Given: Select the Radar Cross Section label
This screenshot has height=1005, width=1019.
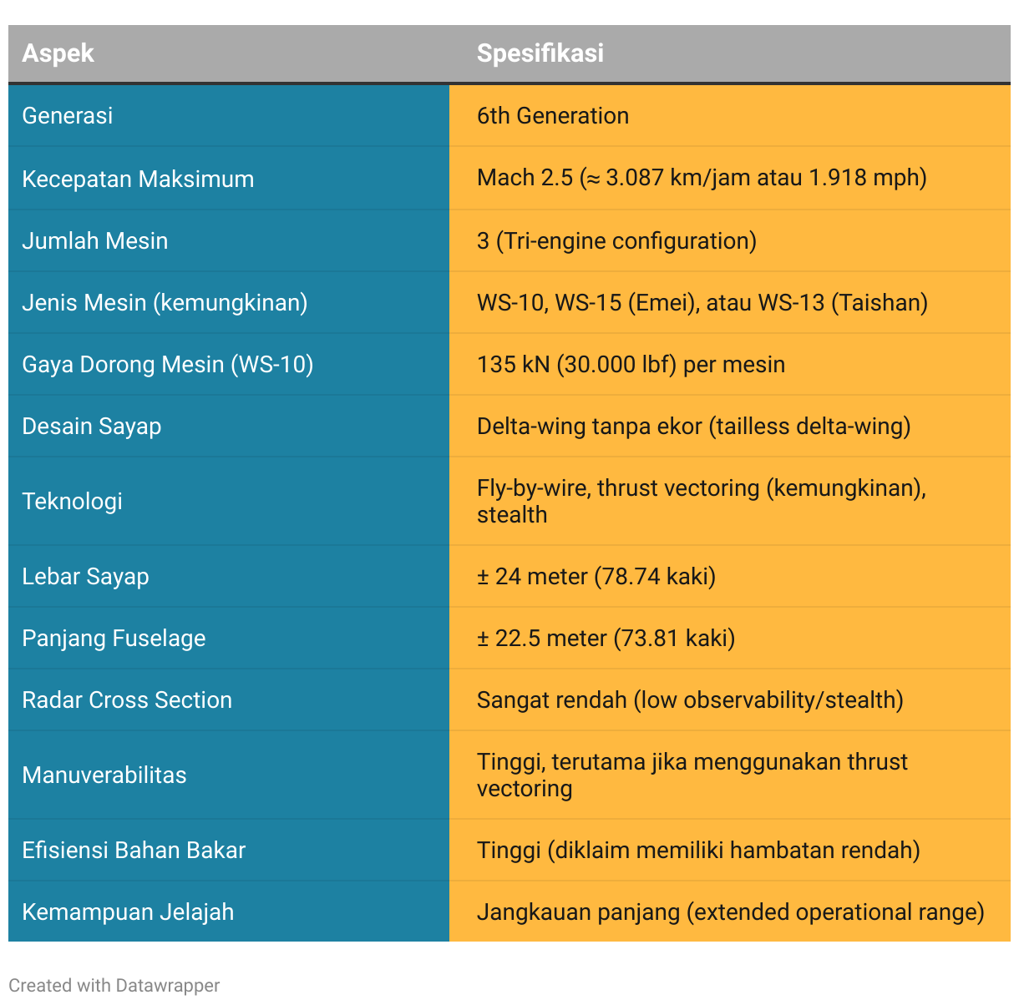Looking at the screenshot, I should [127, 699].
